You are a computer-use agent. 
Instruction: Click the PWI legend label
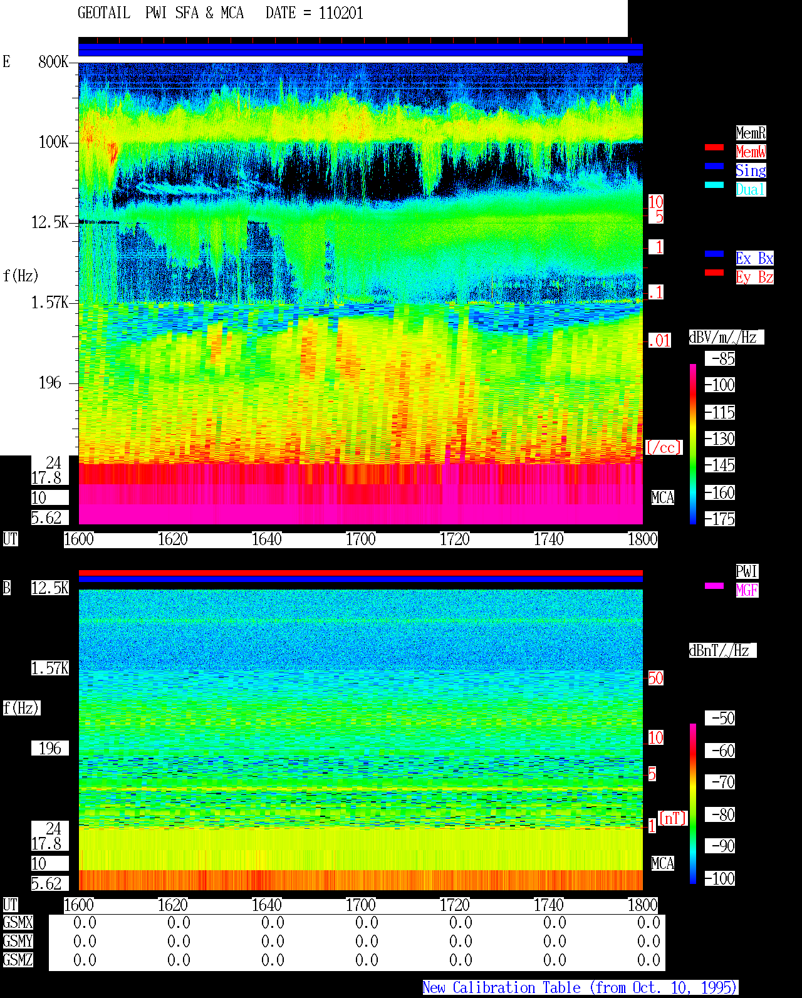click(747, 571)
